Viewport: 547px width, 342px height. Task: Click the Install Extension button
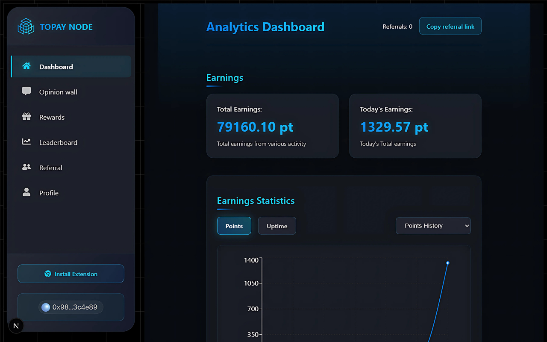pyautogui.click(x=71, y=274)
